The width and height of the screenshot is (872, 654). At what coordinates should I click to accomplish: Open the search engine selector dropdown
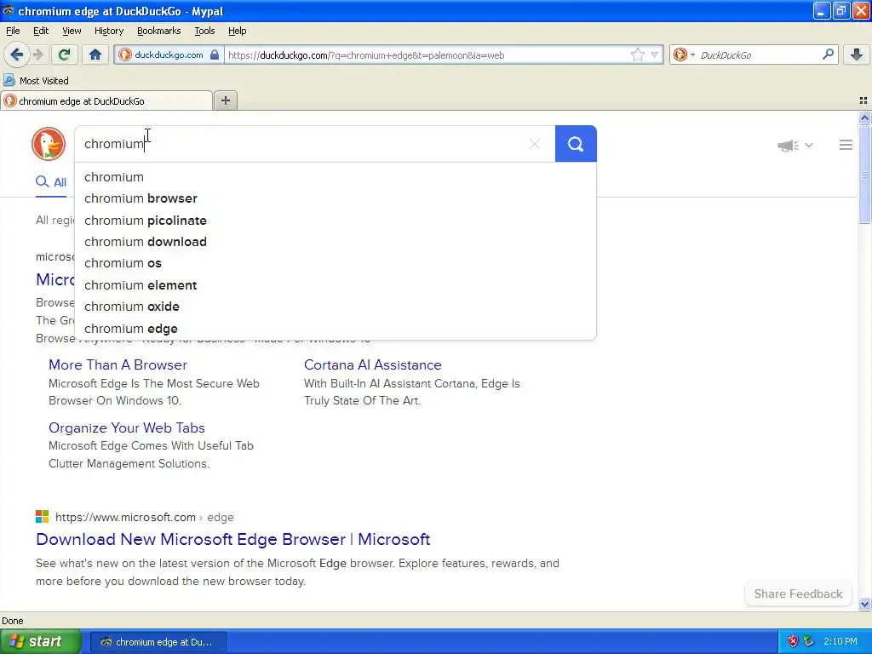coord(684,54)
